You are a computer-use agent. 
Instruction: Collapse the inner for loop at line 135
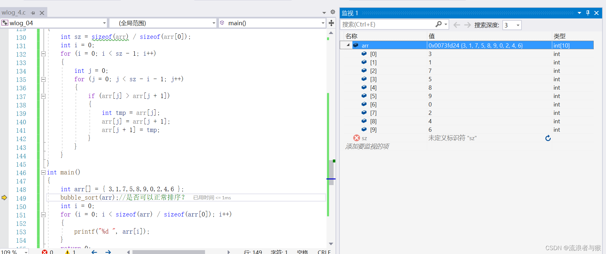coord(43,79)
